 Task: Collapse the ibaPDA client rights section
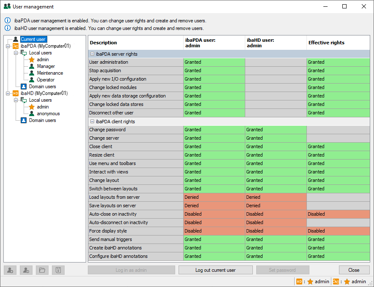pyautogui.click(x=92, y=122)
